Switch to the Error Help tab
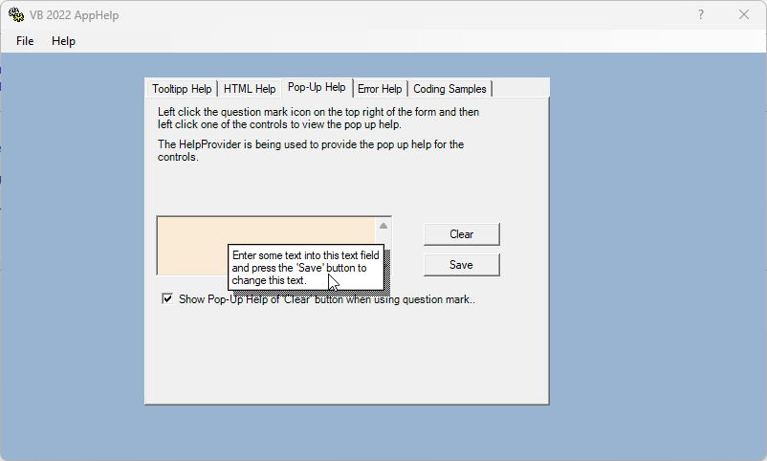Viewport: 767px width, 461px height. click(380, 89)
